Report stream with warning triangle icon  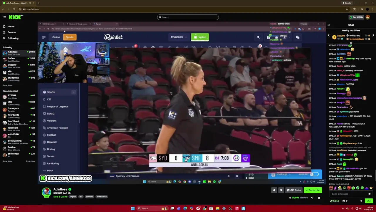click(x=319, y=198)
